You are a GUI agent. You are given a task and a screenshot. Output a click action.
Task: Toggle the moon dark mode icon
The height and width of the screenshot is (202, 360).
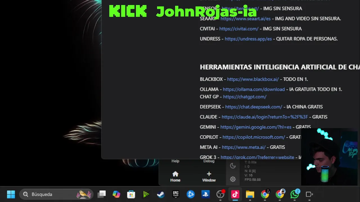pos(233,166)
